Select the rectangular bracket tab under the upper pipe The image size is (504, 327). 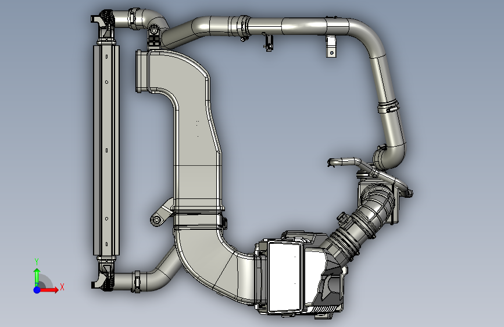click(331, 47)
